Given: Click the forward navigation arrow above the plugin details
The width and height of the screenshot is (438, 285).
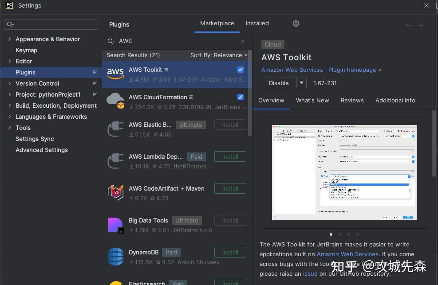Looking at the screenshot, I should [x=420, y=25].
